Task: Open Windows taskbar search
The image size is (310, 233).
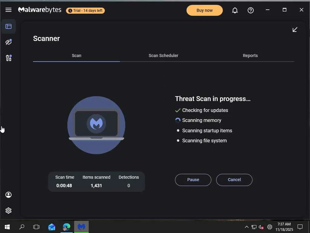Action: coord(22,227)
